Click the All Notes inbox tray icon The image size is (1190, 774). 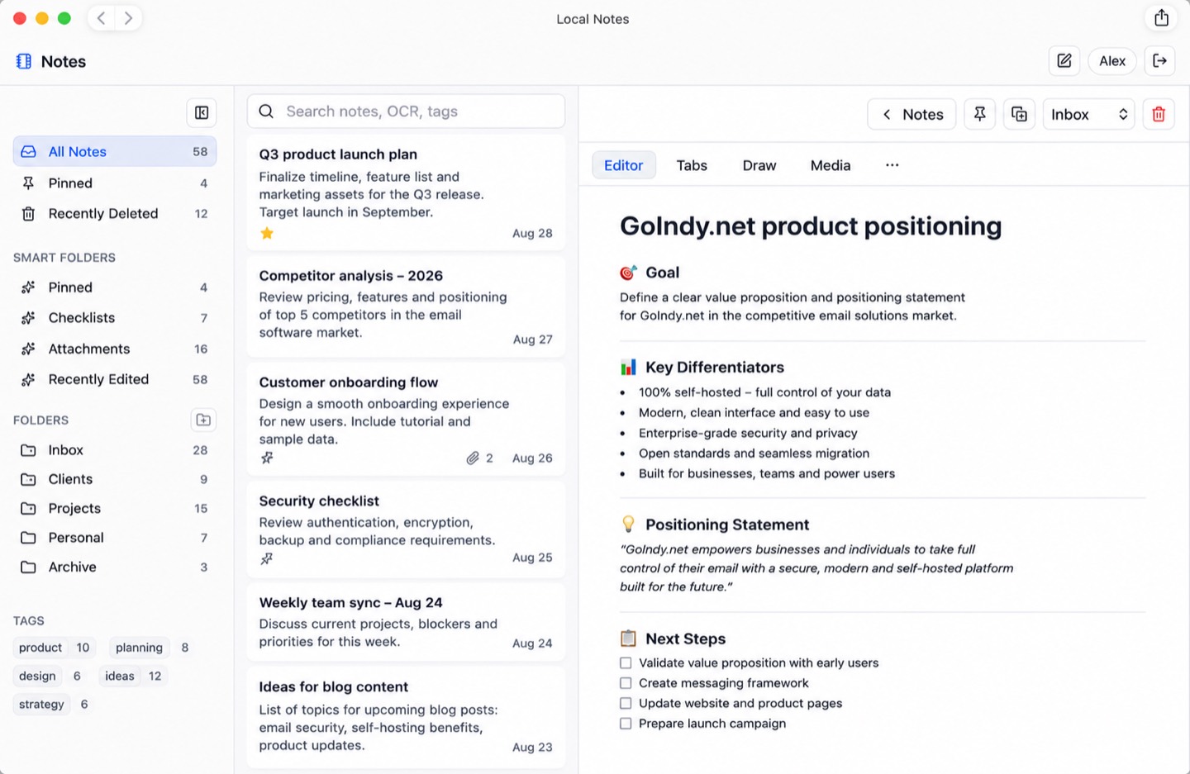28,152
